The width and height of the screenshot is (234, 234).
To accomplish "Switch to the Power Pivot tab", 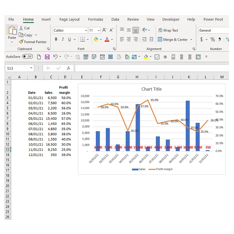I will click(213, 19).
